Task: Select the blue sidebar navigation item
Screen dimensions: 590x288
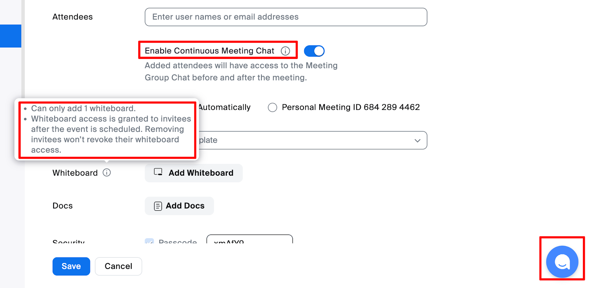Action: [x=10, y=36]
